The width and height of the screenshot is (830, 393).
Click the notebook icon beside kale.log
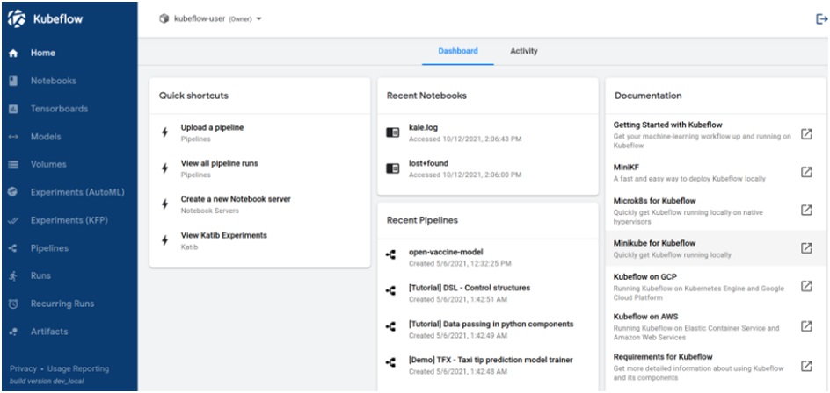(x=392, y=132)
